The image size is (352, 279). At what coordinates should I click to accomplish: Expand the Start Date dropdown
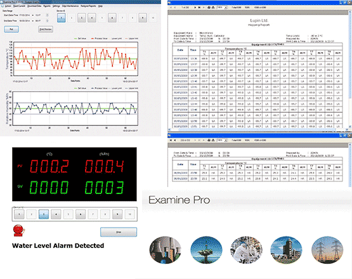33,15
